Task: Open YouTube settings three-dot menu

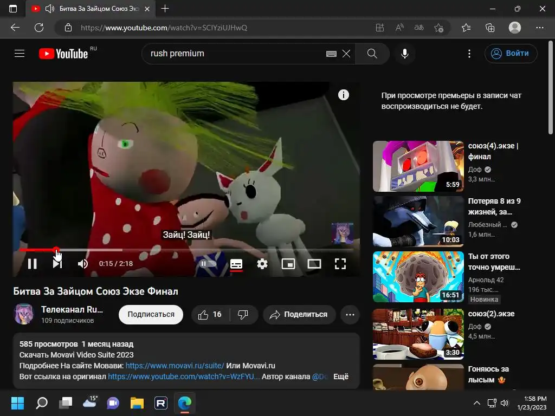Action: click(469, 54)
